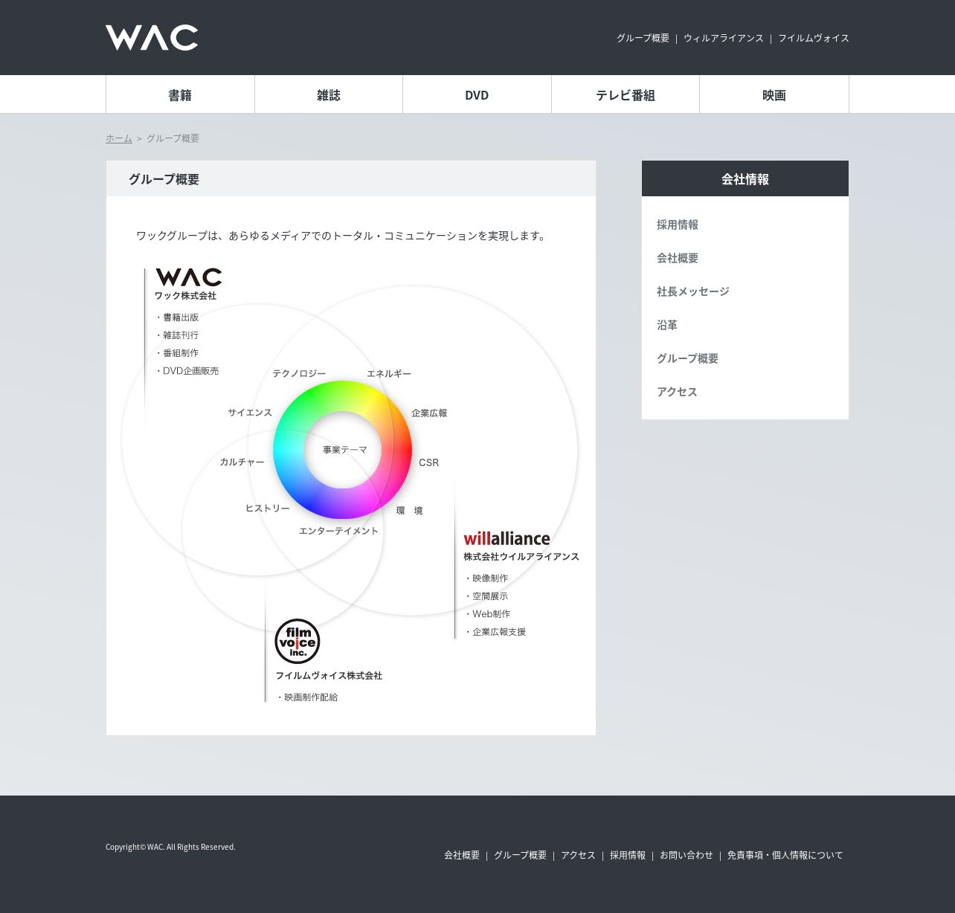The width and height of the screenshot is (955, 913).
Task: Click the ・Web制作 list entry
Action: click(x=487, y=613)
